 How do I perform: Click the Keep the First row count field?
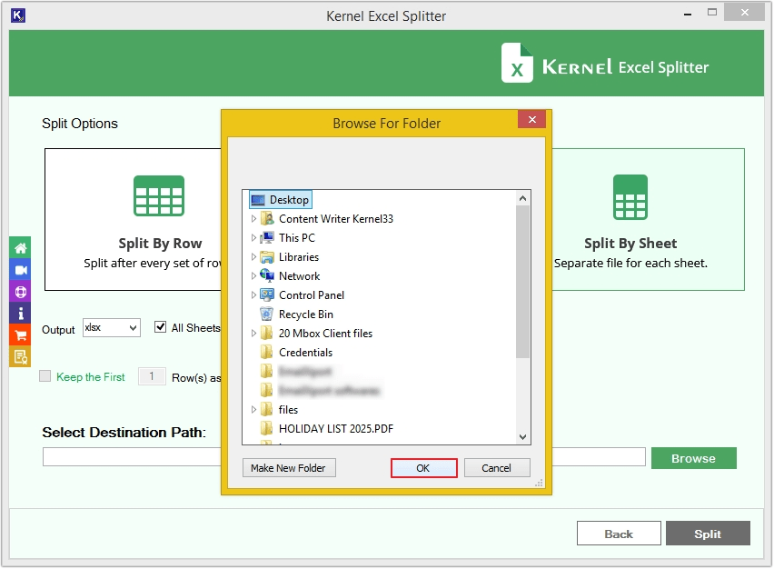[x=152, y=376]
